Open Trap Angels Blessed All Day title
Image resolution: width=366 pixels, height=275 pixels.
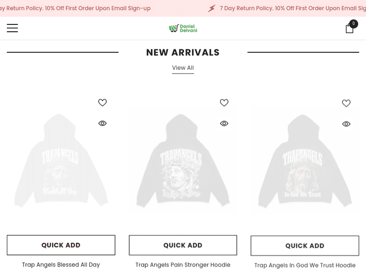pos(61,265)
